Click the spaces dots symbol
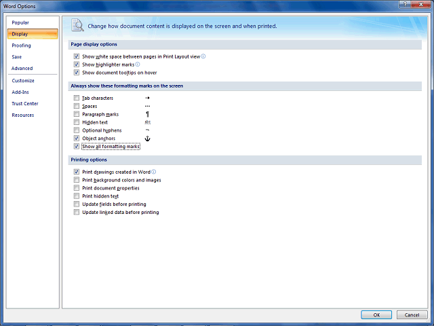This screenshot has height=326, width=434. click(147, 106)
